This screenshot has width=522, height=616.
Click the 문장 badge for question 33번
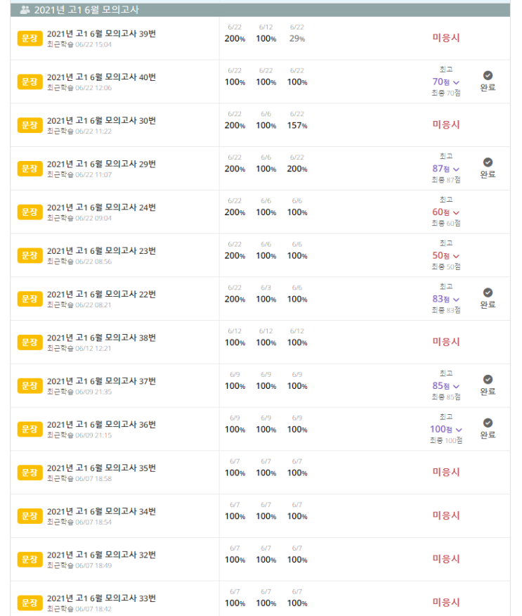30,603
